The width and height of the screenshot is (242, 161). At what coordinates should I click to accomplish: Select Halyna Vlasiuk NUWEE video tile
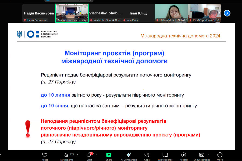click(171, 13)
